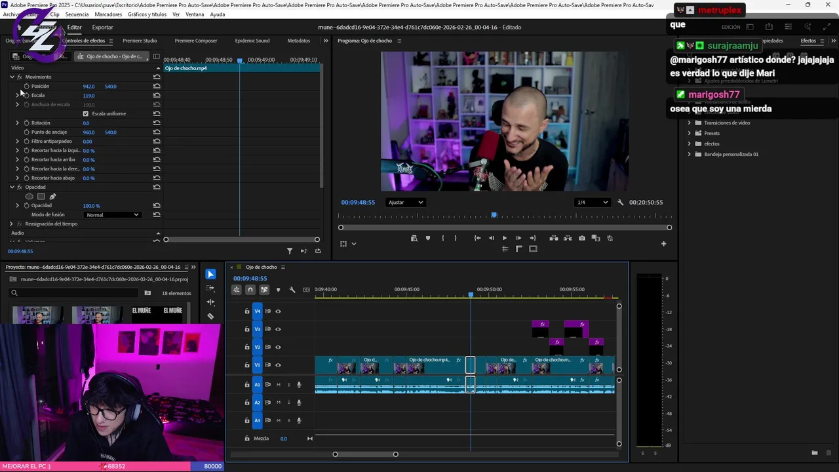Select the ellipse mask tool under Opacidad
The width and height of the screenshot is (839, 472).
(29, 196)
